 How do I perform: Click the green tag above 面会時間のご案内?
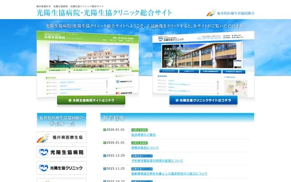[140, 130]
